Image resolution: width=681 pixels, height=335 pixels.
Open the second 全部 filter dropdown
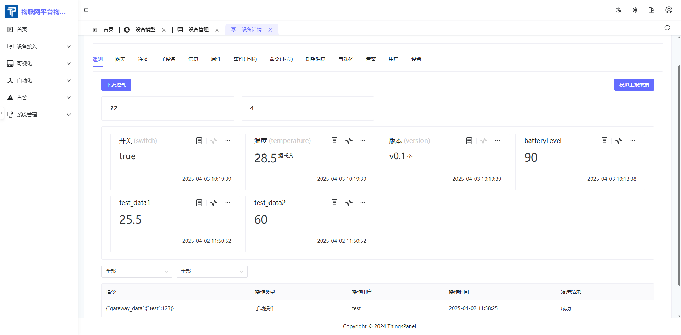coord(212,272)
